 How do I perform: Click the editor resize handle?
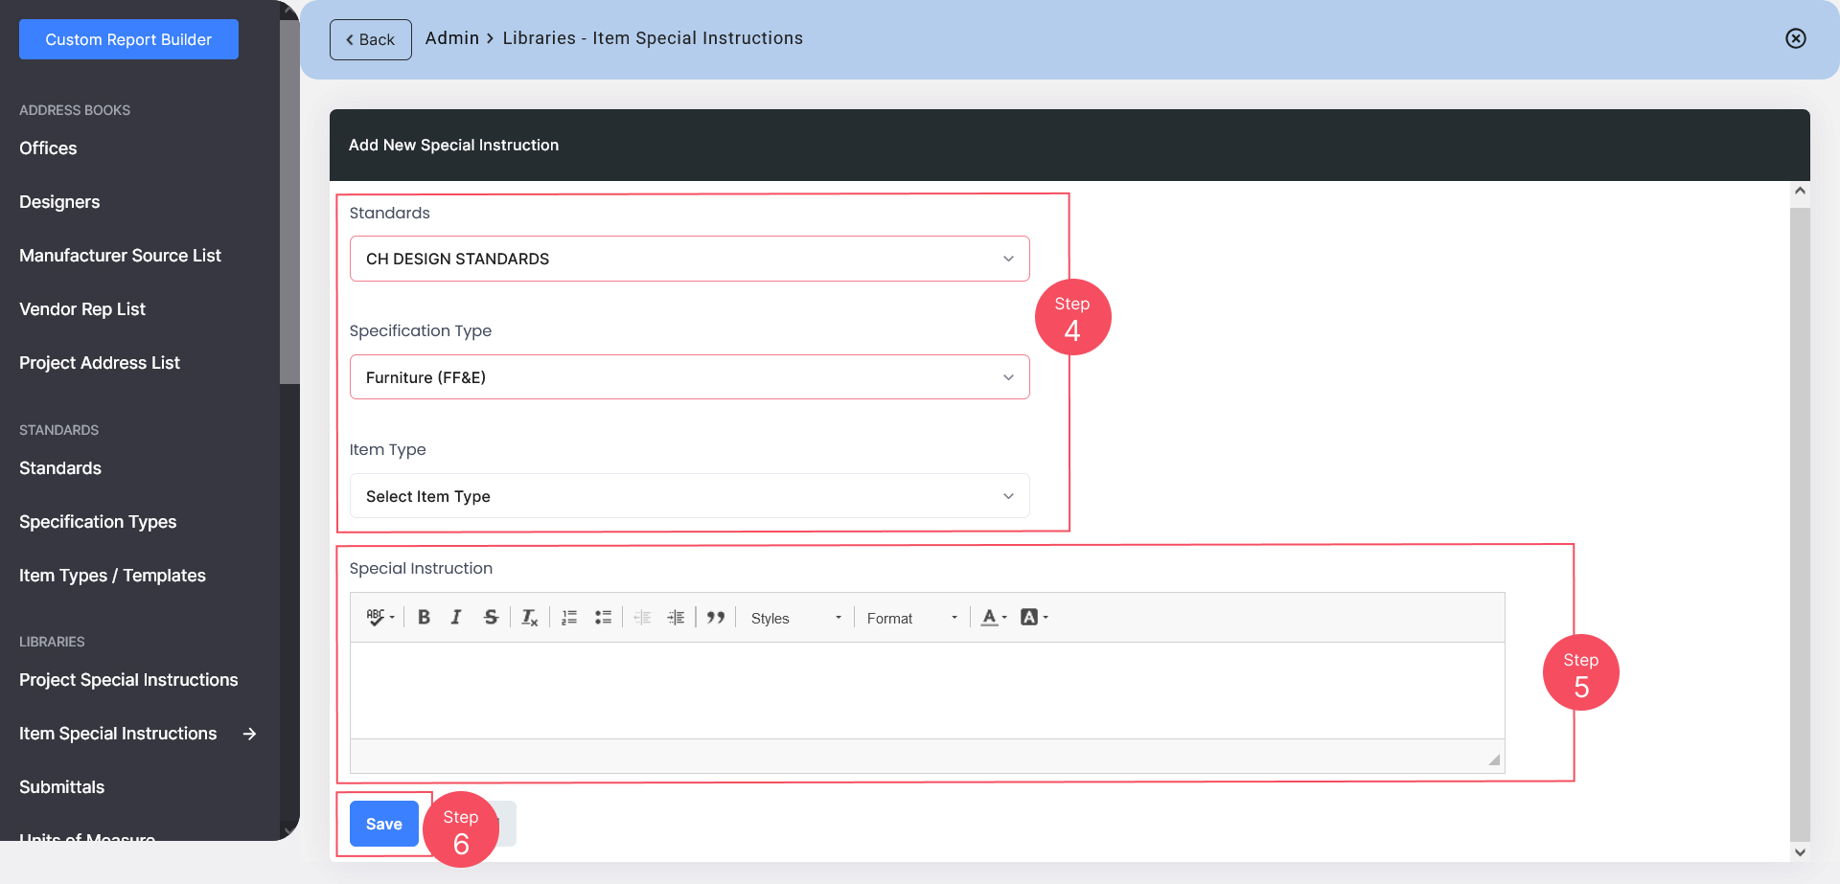click(1494, 759)
